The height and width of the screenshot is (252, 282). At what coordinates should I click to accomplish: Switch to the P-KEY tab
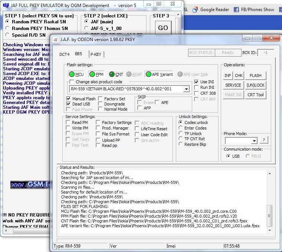coord(96,54)
